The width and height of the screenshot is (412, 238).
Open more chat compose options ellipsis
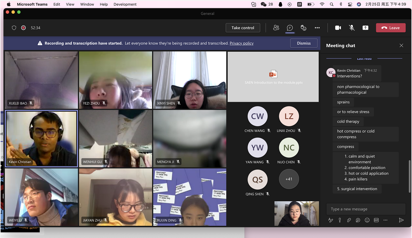click(x=385, y=220)
